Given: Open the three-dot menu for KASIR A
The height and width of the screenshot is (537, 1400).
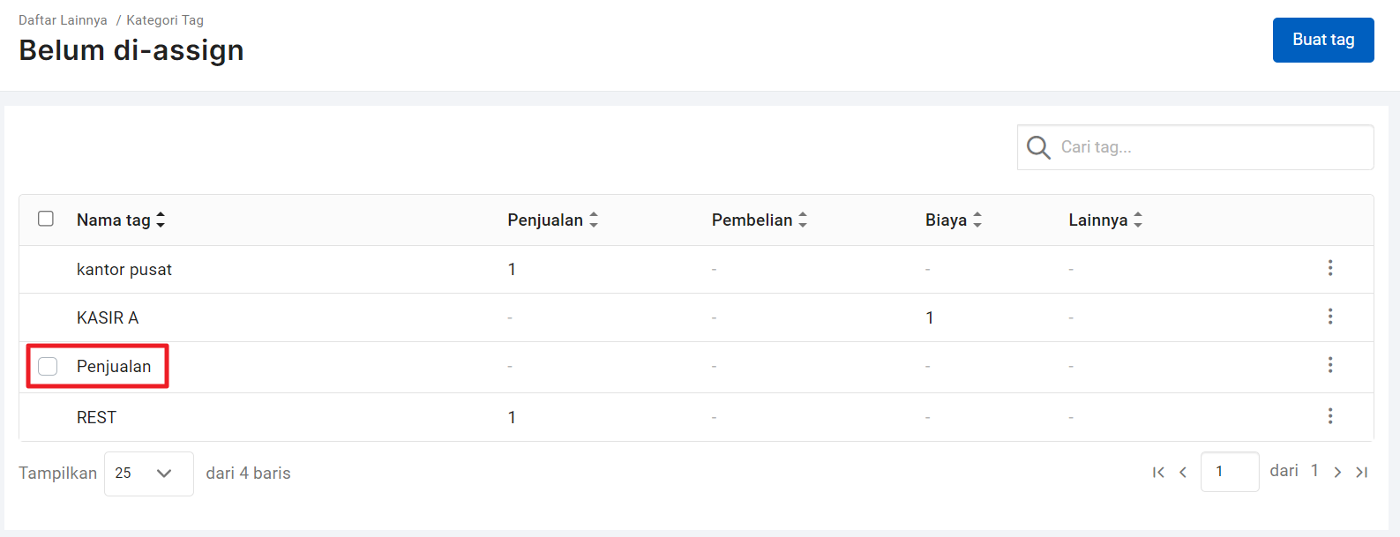Looking at the screenshot, I should 1330,317.
